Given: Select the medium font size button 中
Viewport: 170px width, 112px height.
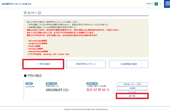Looking at the screenshot, I should (156, 4).
